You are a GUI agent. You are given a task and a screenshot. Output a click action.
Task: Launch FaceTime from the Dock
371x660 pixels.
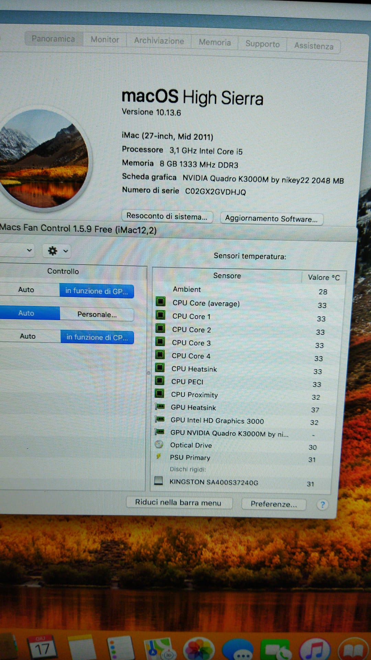pos(276,650)
